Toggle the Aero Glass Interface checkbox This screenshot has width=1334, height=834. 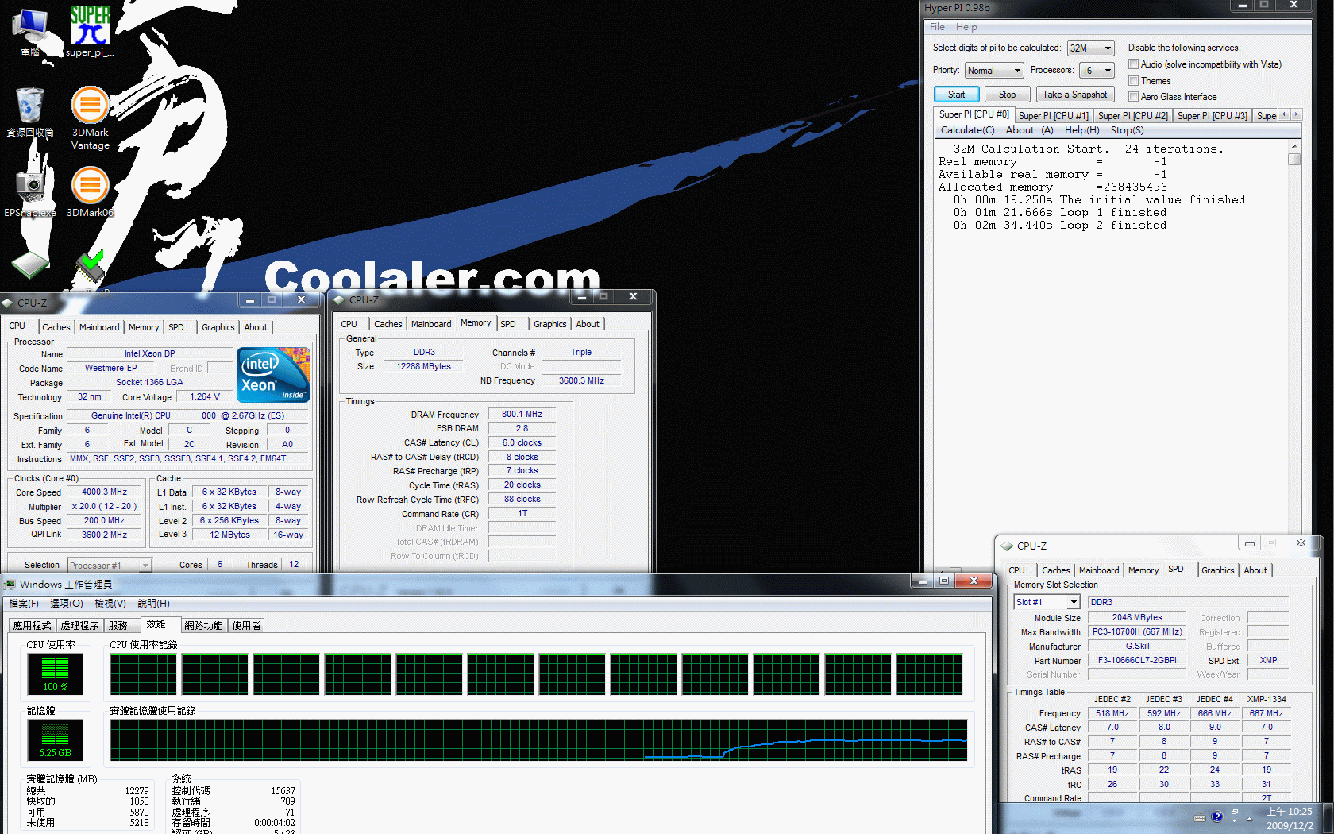tap(1133, 97)
